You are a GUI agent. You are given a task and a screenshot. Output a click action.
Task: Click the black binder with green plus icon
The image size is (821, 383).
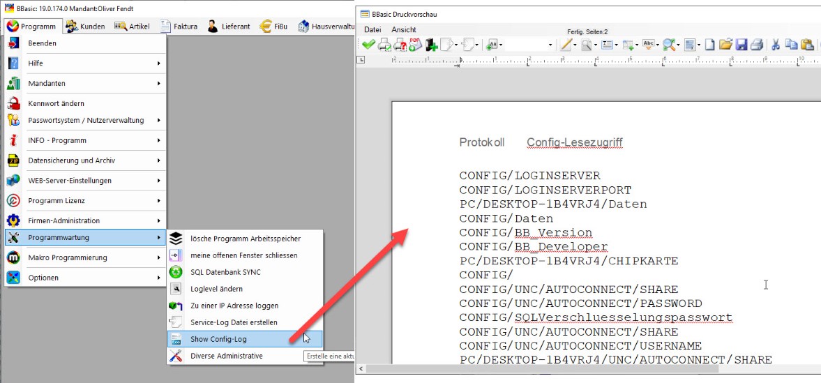pos(432,45)
